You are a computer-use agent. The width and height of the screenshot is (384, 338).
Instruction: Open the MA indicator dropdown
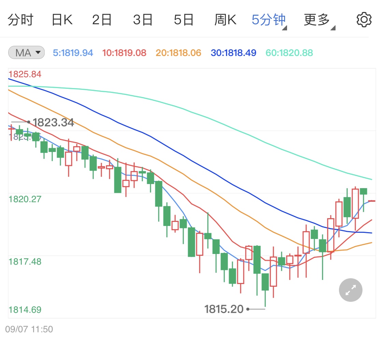click(x=26, y=53)
